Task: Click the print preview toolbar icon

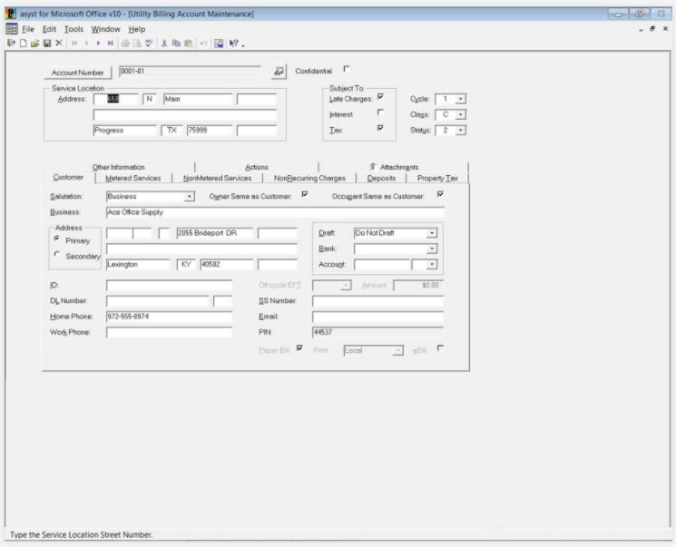Action: [x=137, y=44]
